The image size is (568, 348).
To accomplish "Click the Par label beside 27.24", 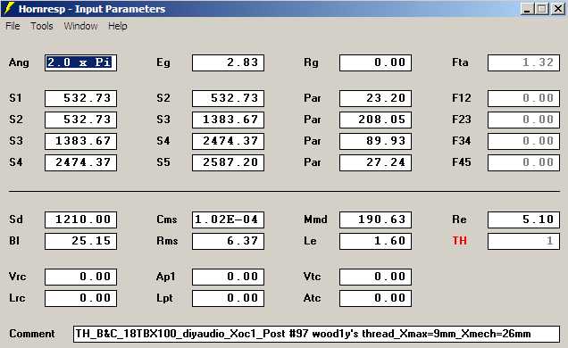I will click(313, 162).
